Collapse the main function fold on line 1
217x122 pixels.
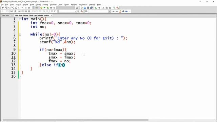pyautogui.click(x=20, y=19)
